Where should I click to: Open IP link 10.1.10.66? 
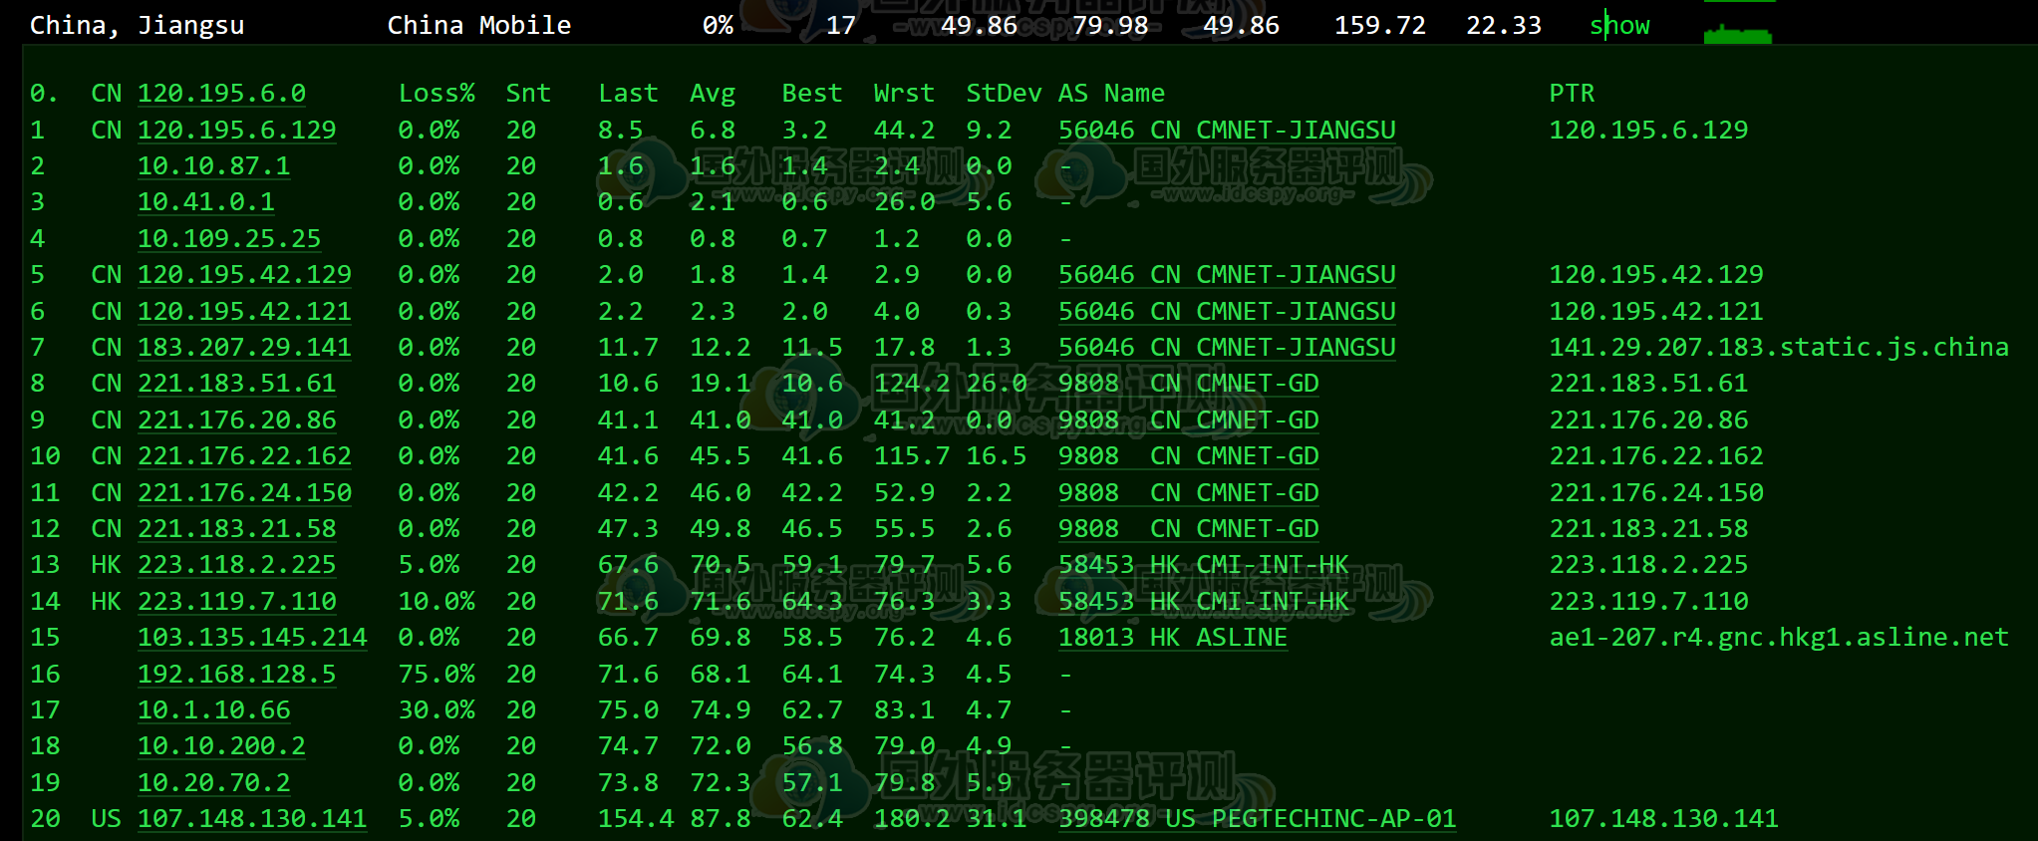click(x=214, y=710)
